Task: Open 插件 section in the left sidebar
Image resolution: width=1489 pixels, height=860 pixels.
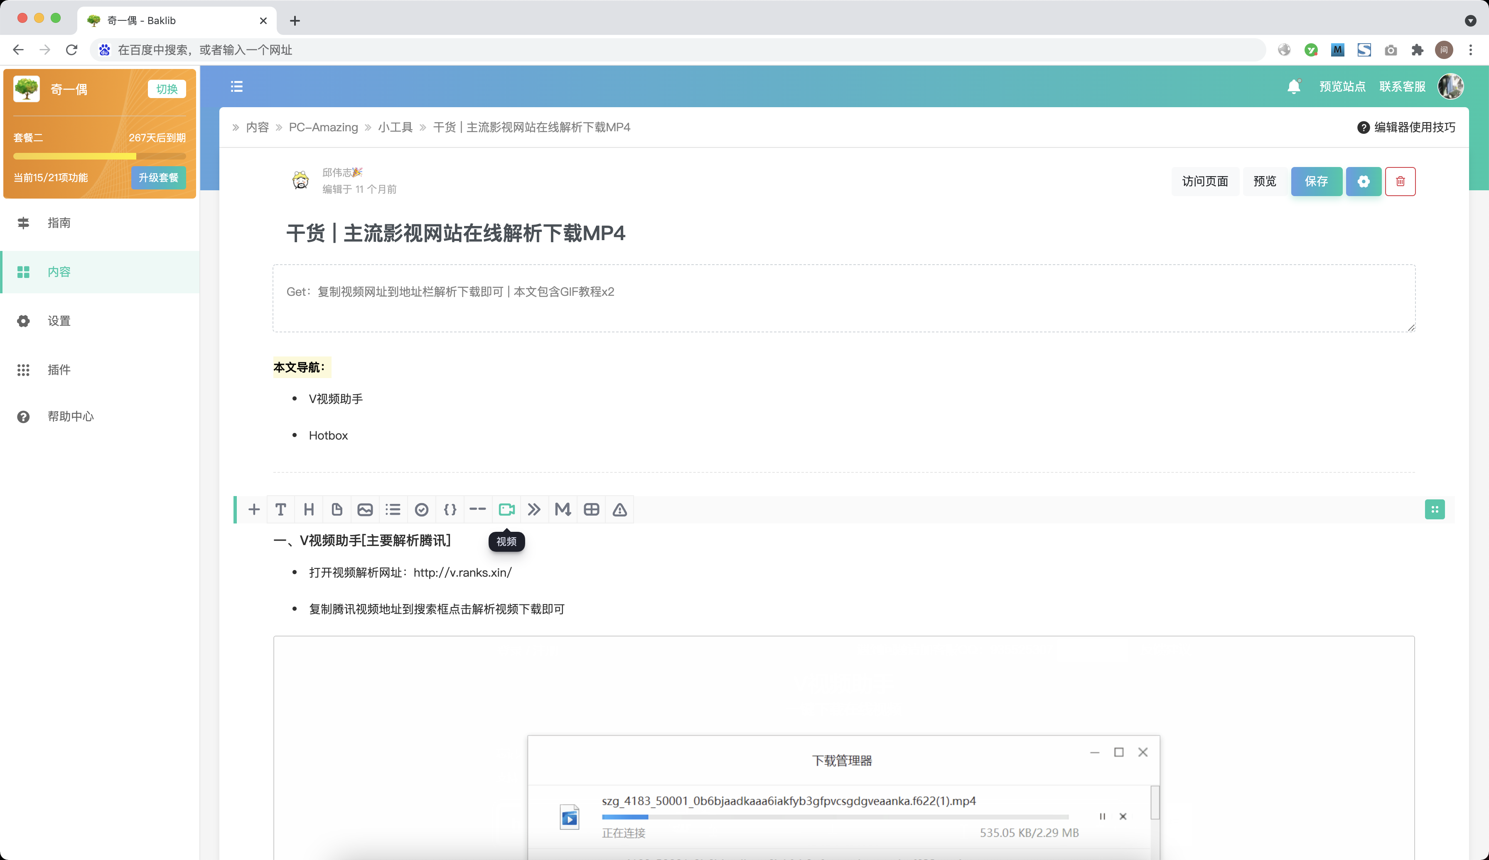Action: 59,370
